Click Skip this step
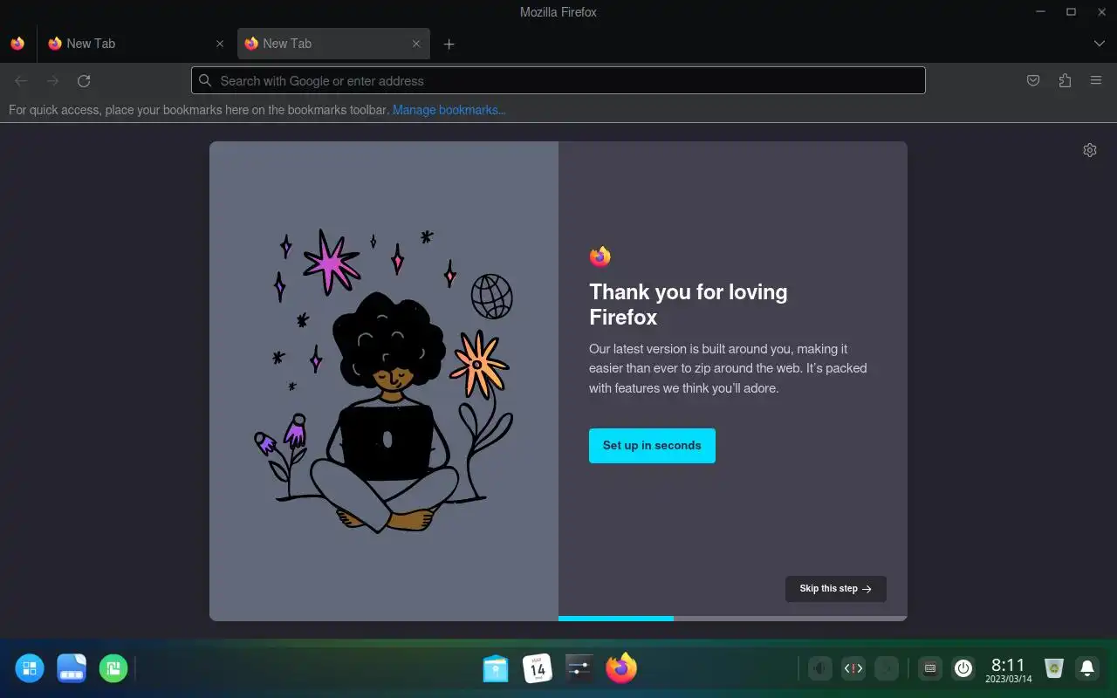1117x698 pixels. pos(836,589)
